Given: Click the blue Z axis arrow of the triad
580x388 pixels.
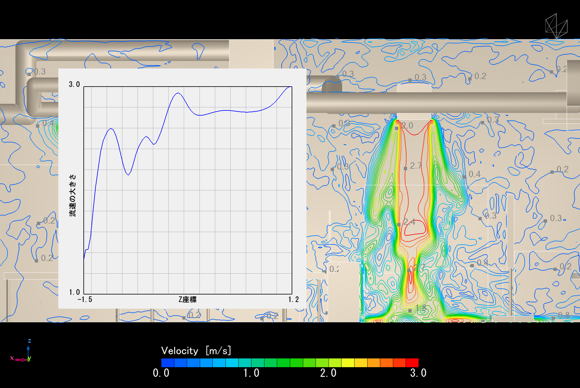Looking at the screenshot, I should click(x=28, y=350).
